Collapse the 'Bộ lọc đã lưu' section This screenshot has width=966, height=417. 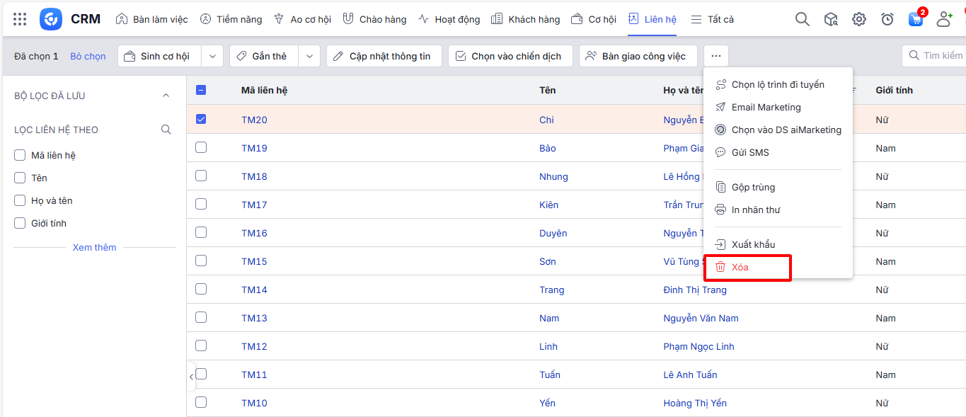[x=166, y=96]
